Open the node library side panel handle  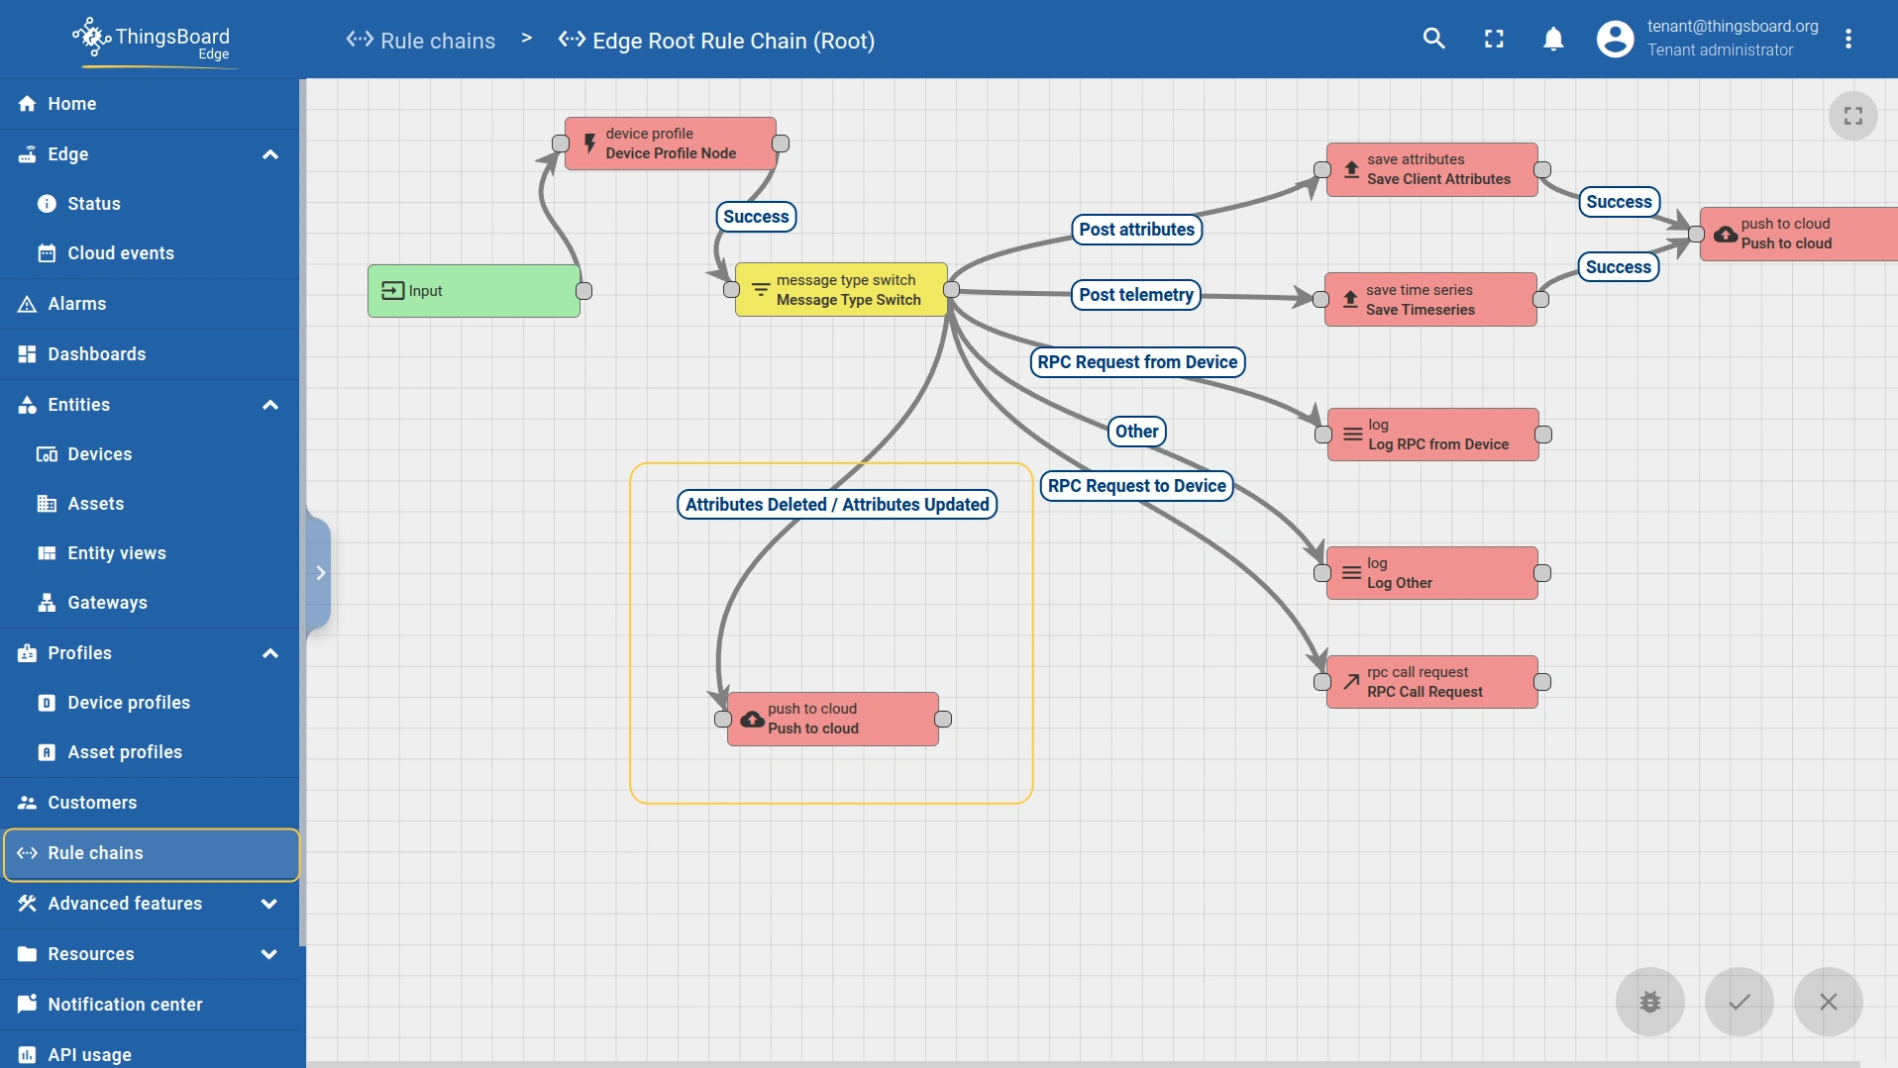tap(320, 573)
